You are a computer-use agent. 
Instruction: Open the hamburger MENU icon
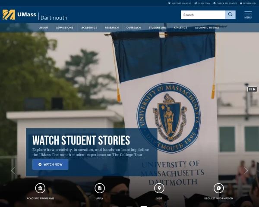coord(248,15)
